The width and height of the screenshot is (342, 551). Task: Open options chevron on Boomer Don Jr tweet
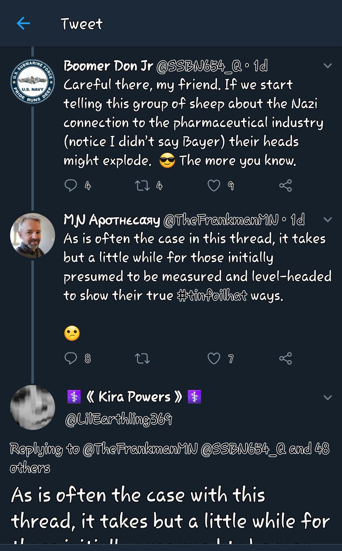(328, 66)
